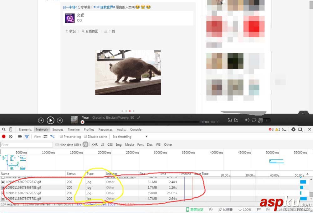Open the filmstrip capture camera icon
The height and width of the screenshot is (213, 313).
(20, 136)
